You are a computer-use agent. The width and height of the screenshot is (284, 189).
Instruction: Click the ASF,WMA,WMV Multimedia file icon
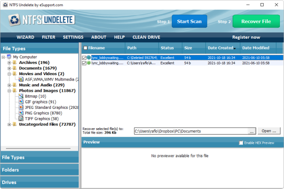(x=21, y=79)
